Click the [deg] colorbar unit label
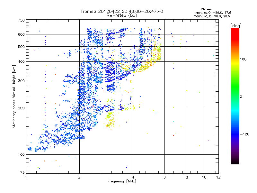Viewport: 257px width, 193px height. click(236, 26)
